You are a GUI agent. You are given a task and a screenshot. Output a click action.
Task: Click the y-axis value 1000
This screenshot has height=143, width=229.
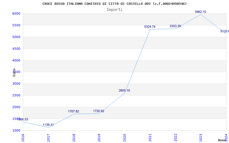pyautogui.click(x=16, y=130)
